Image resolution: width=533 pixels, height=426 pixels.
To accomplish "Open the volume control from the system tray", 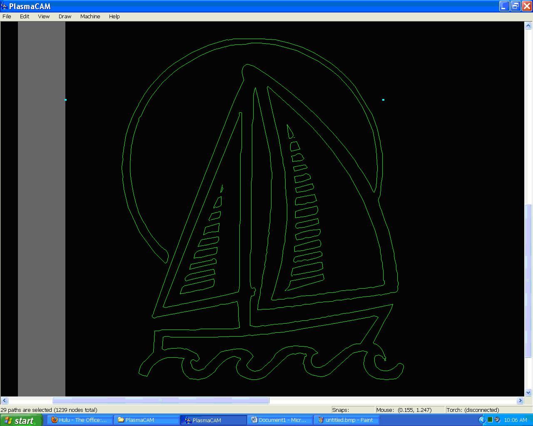I will pos(496,420).
